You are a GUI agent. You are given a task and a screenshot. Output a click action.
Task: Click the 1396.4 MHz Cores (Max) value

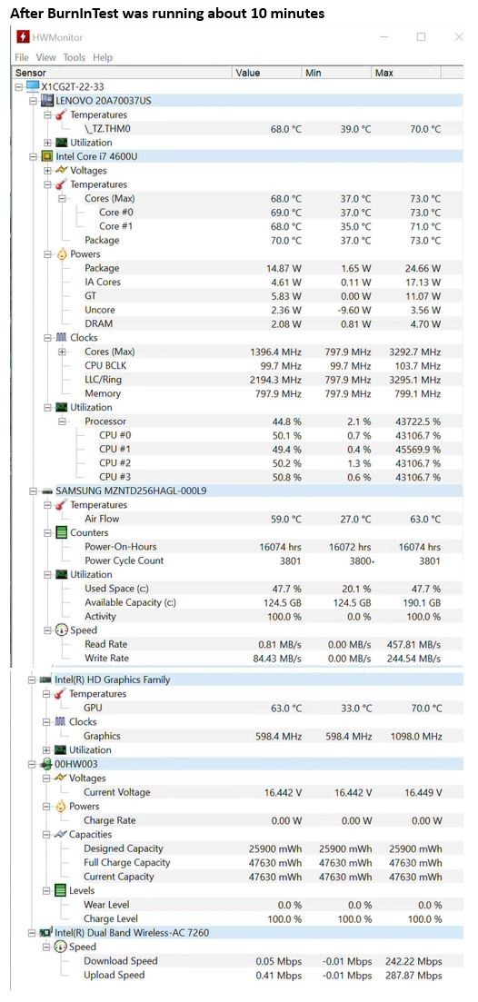[275, 352]
